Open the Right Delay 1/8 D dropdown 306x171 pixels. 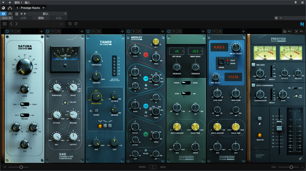coord(195,51)
